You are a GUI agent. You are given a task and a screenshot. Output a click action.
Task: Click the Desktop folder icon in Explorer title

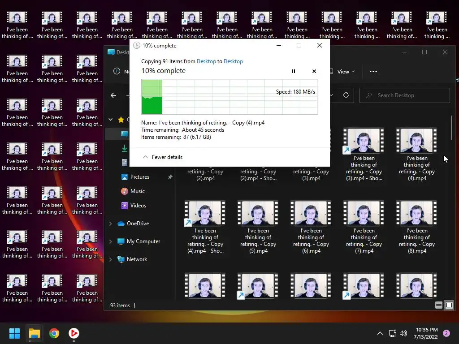click(111, 52)
